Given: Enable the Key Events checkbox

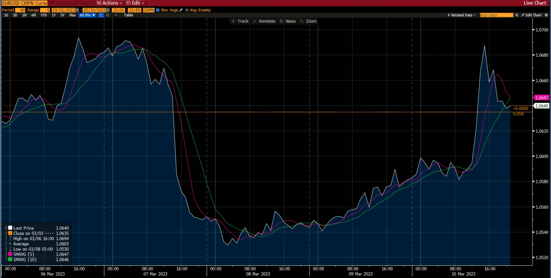Looking at the screenshot, I should (187, 10).
